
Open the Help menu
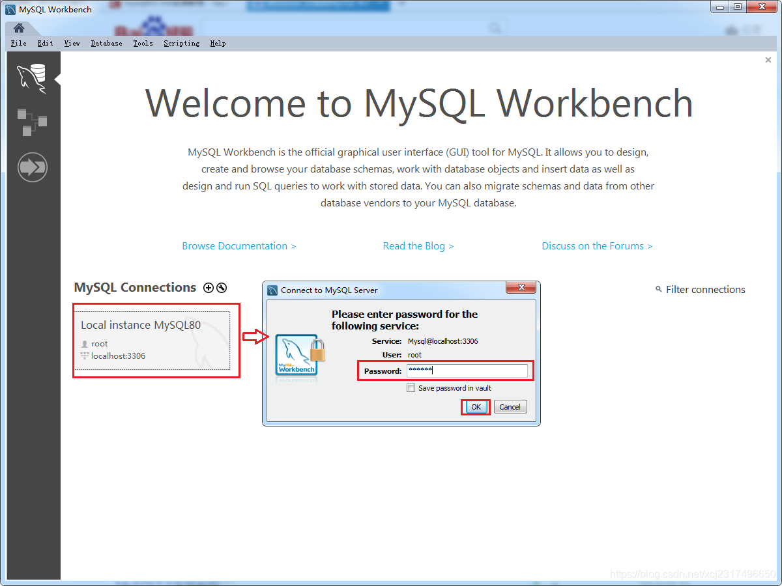[x=218, y=43]
